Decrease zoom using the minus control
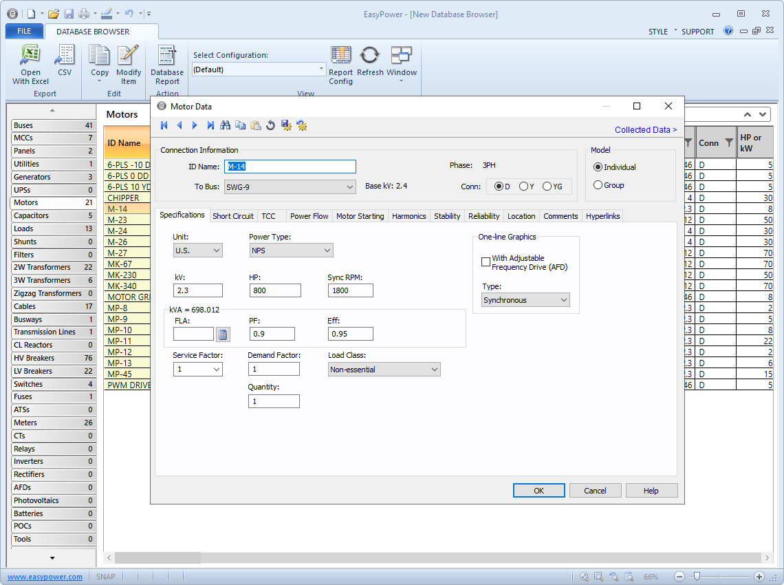 (679, 577)
